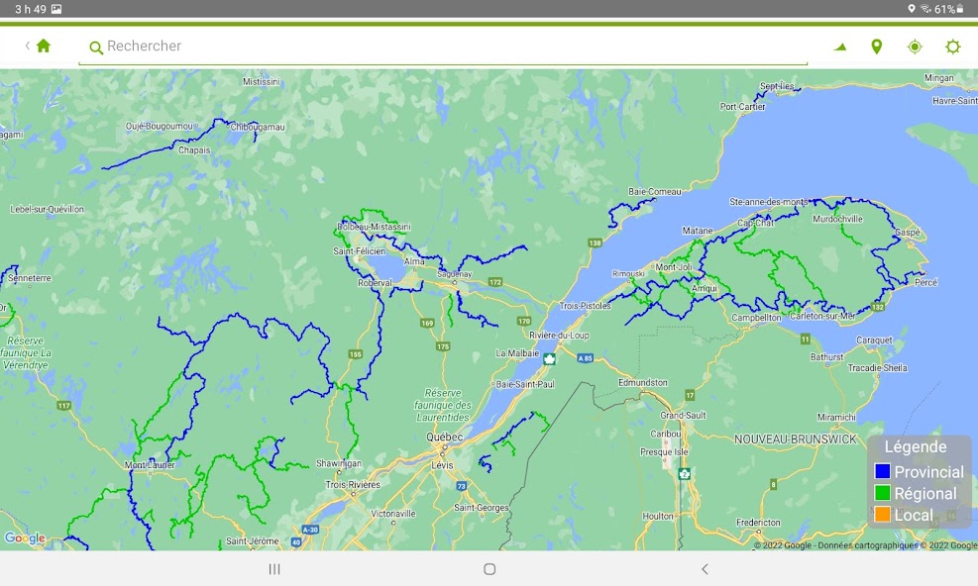Select the blue Provincial legend swatch
The image size is (978, 586).
coord(882,472)
